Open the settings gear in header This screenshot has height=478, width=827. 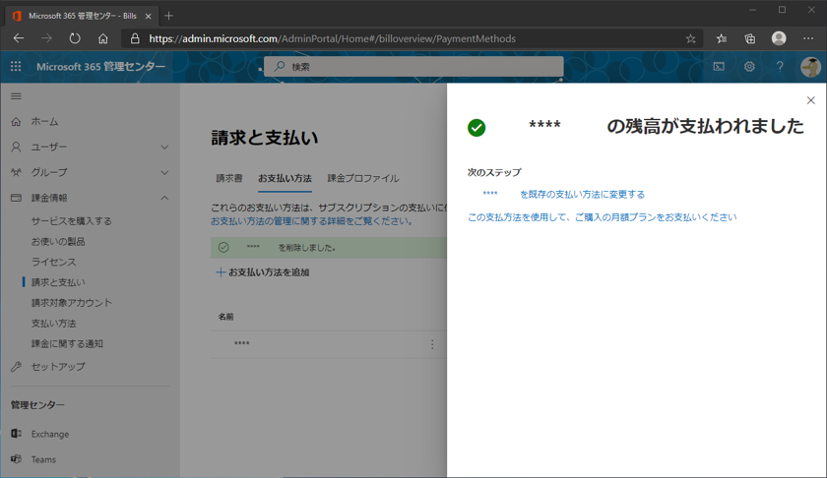click(x=749, y=67)
